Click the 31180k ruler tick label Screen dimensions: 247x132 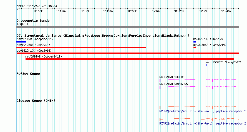pos(85,11)
